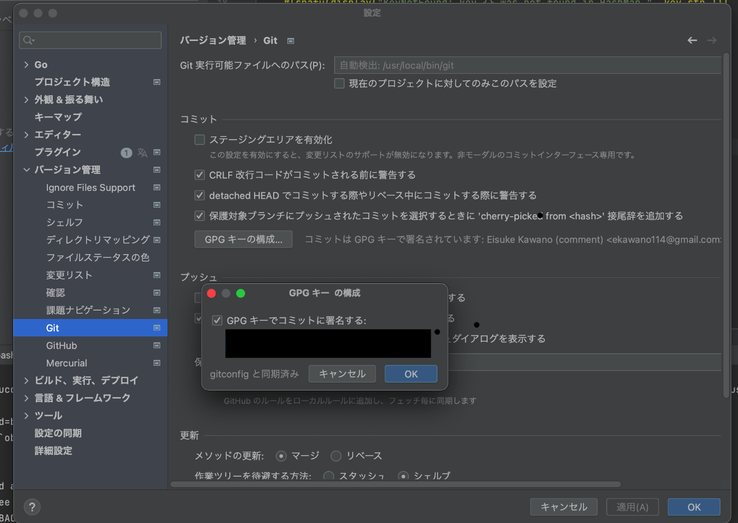
Task: Click the project icon beside コミット tree item
Action: click(x=157, y=205)
